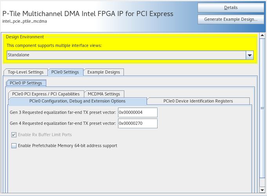Click the Details button
The width and height of the screenshot is (267, 196).
[x=231, y=7]
